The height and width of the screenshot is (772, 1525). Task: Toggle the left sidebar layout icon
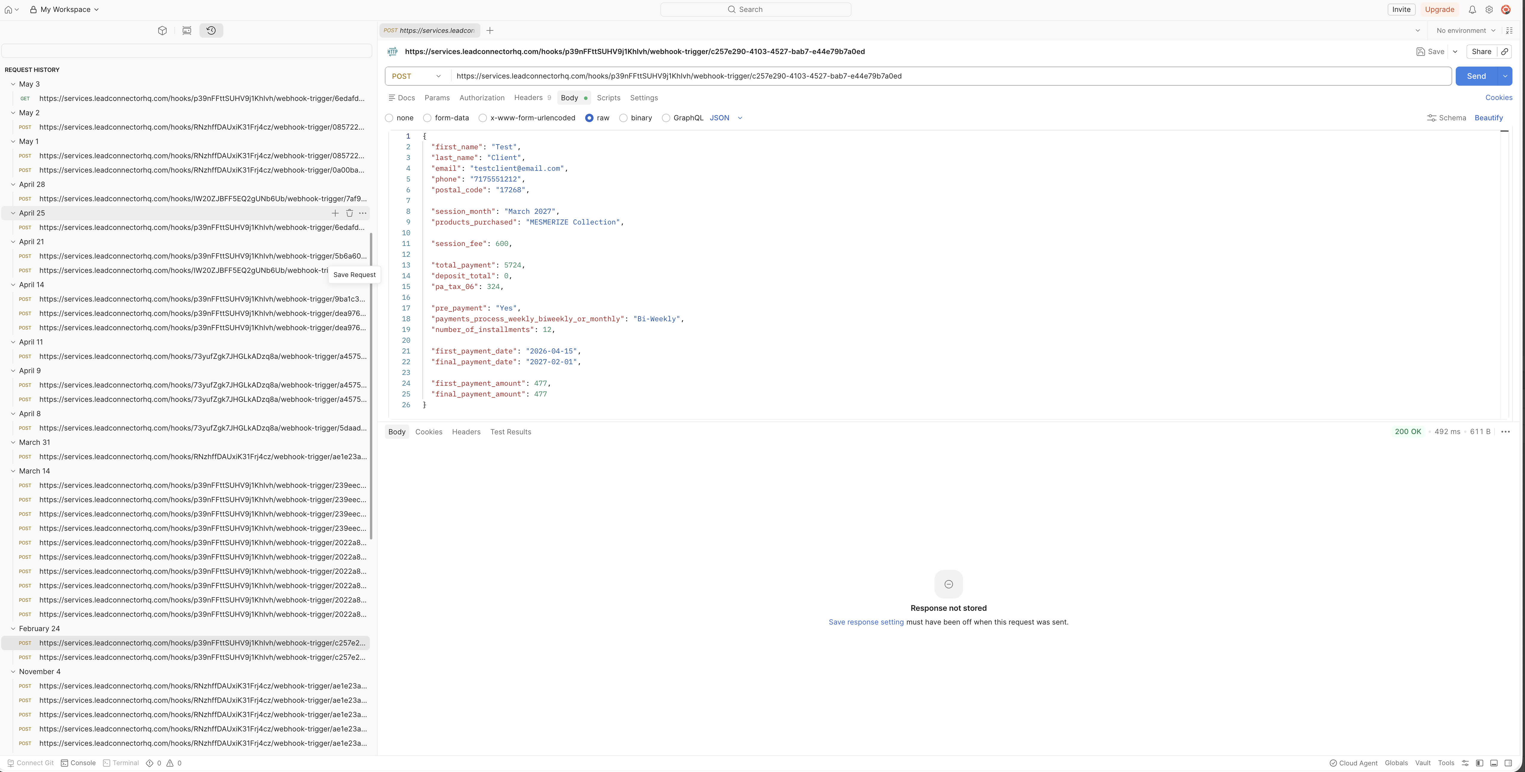pyautogui.click(x=1479, y=763)
